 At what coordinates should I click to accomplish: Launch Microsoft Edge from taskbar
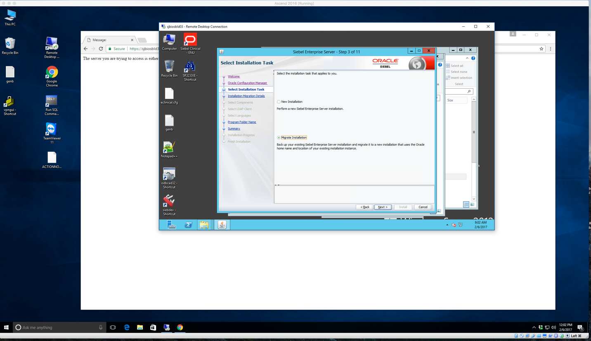tap(127, 327)
